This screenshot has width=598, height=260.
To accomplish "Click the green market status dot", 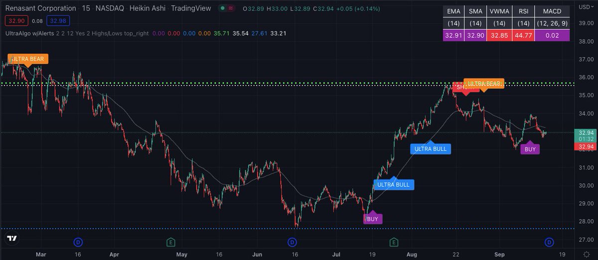I will point(223,9).
